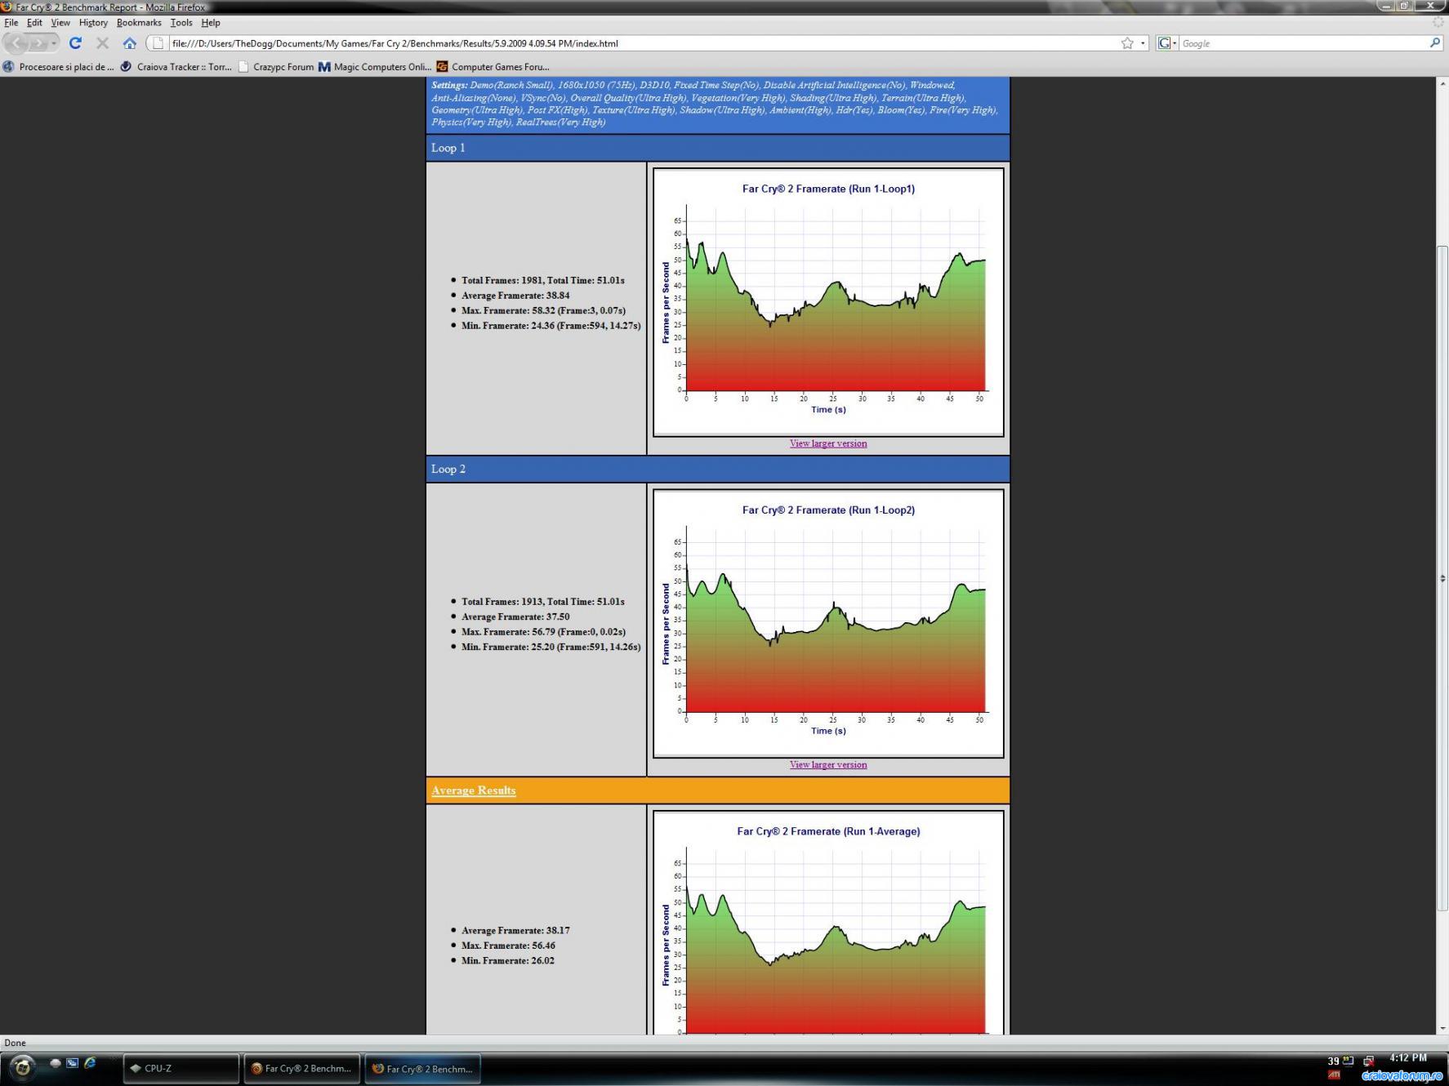Open the location bar history dropdown
This screenshot has height=1086, width=1449.
click(x=1143, y=43)
